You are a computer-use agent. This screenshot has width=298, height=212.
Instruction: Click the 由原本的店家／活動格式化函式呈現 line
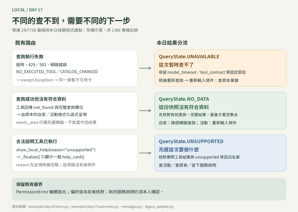click(x=52, y=115)
